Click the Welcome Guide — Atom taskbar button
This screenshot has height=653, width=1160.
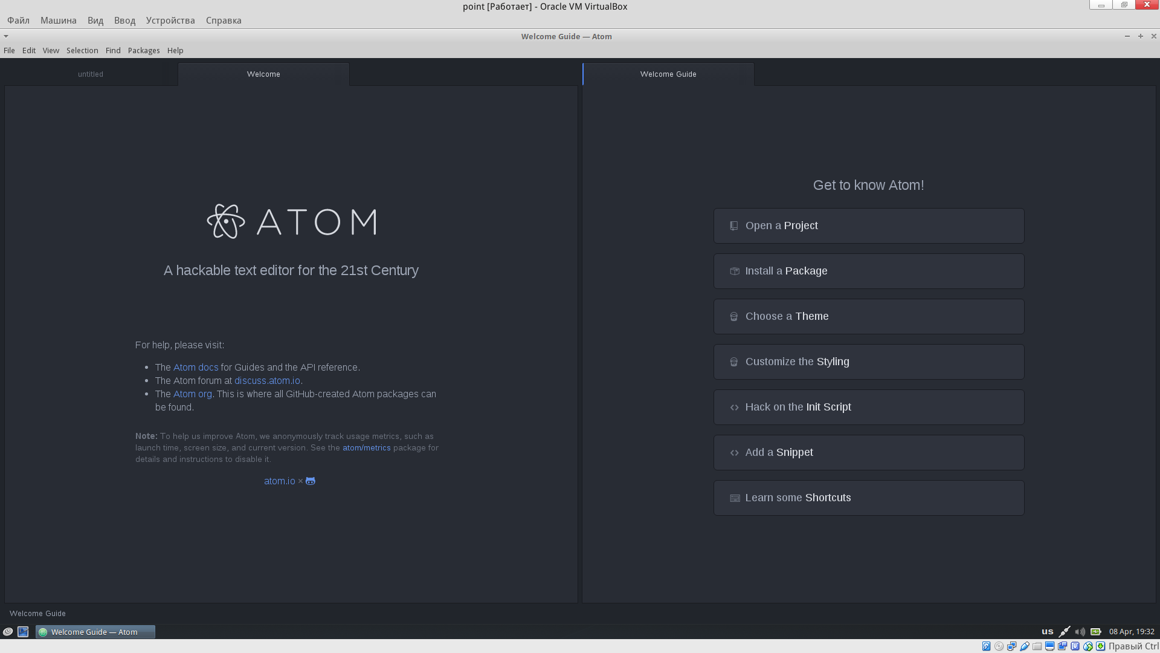95,632
